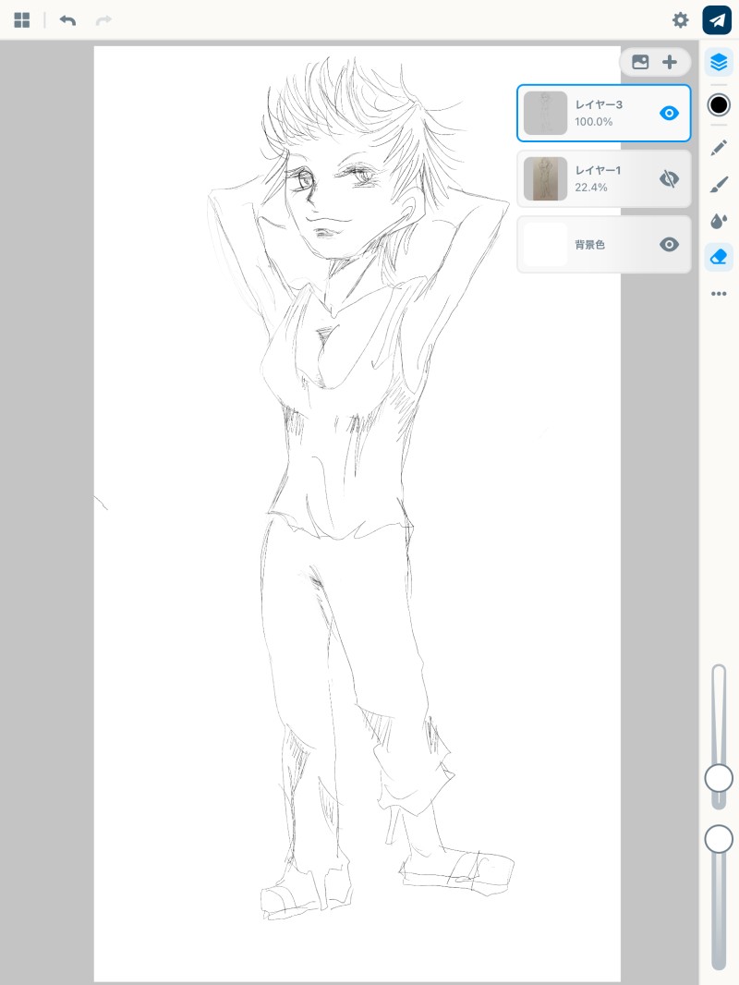Click the レイヤー3 layer name
This screenshot has height=985, width=739.
tap(599, 105)
